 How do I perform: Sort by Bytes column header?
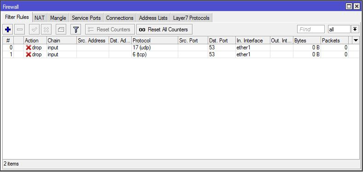(307, 40)
